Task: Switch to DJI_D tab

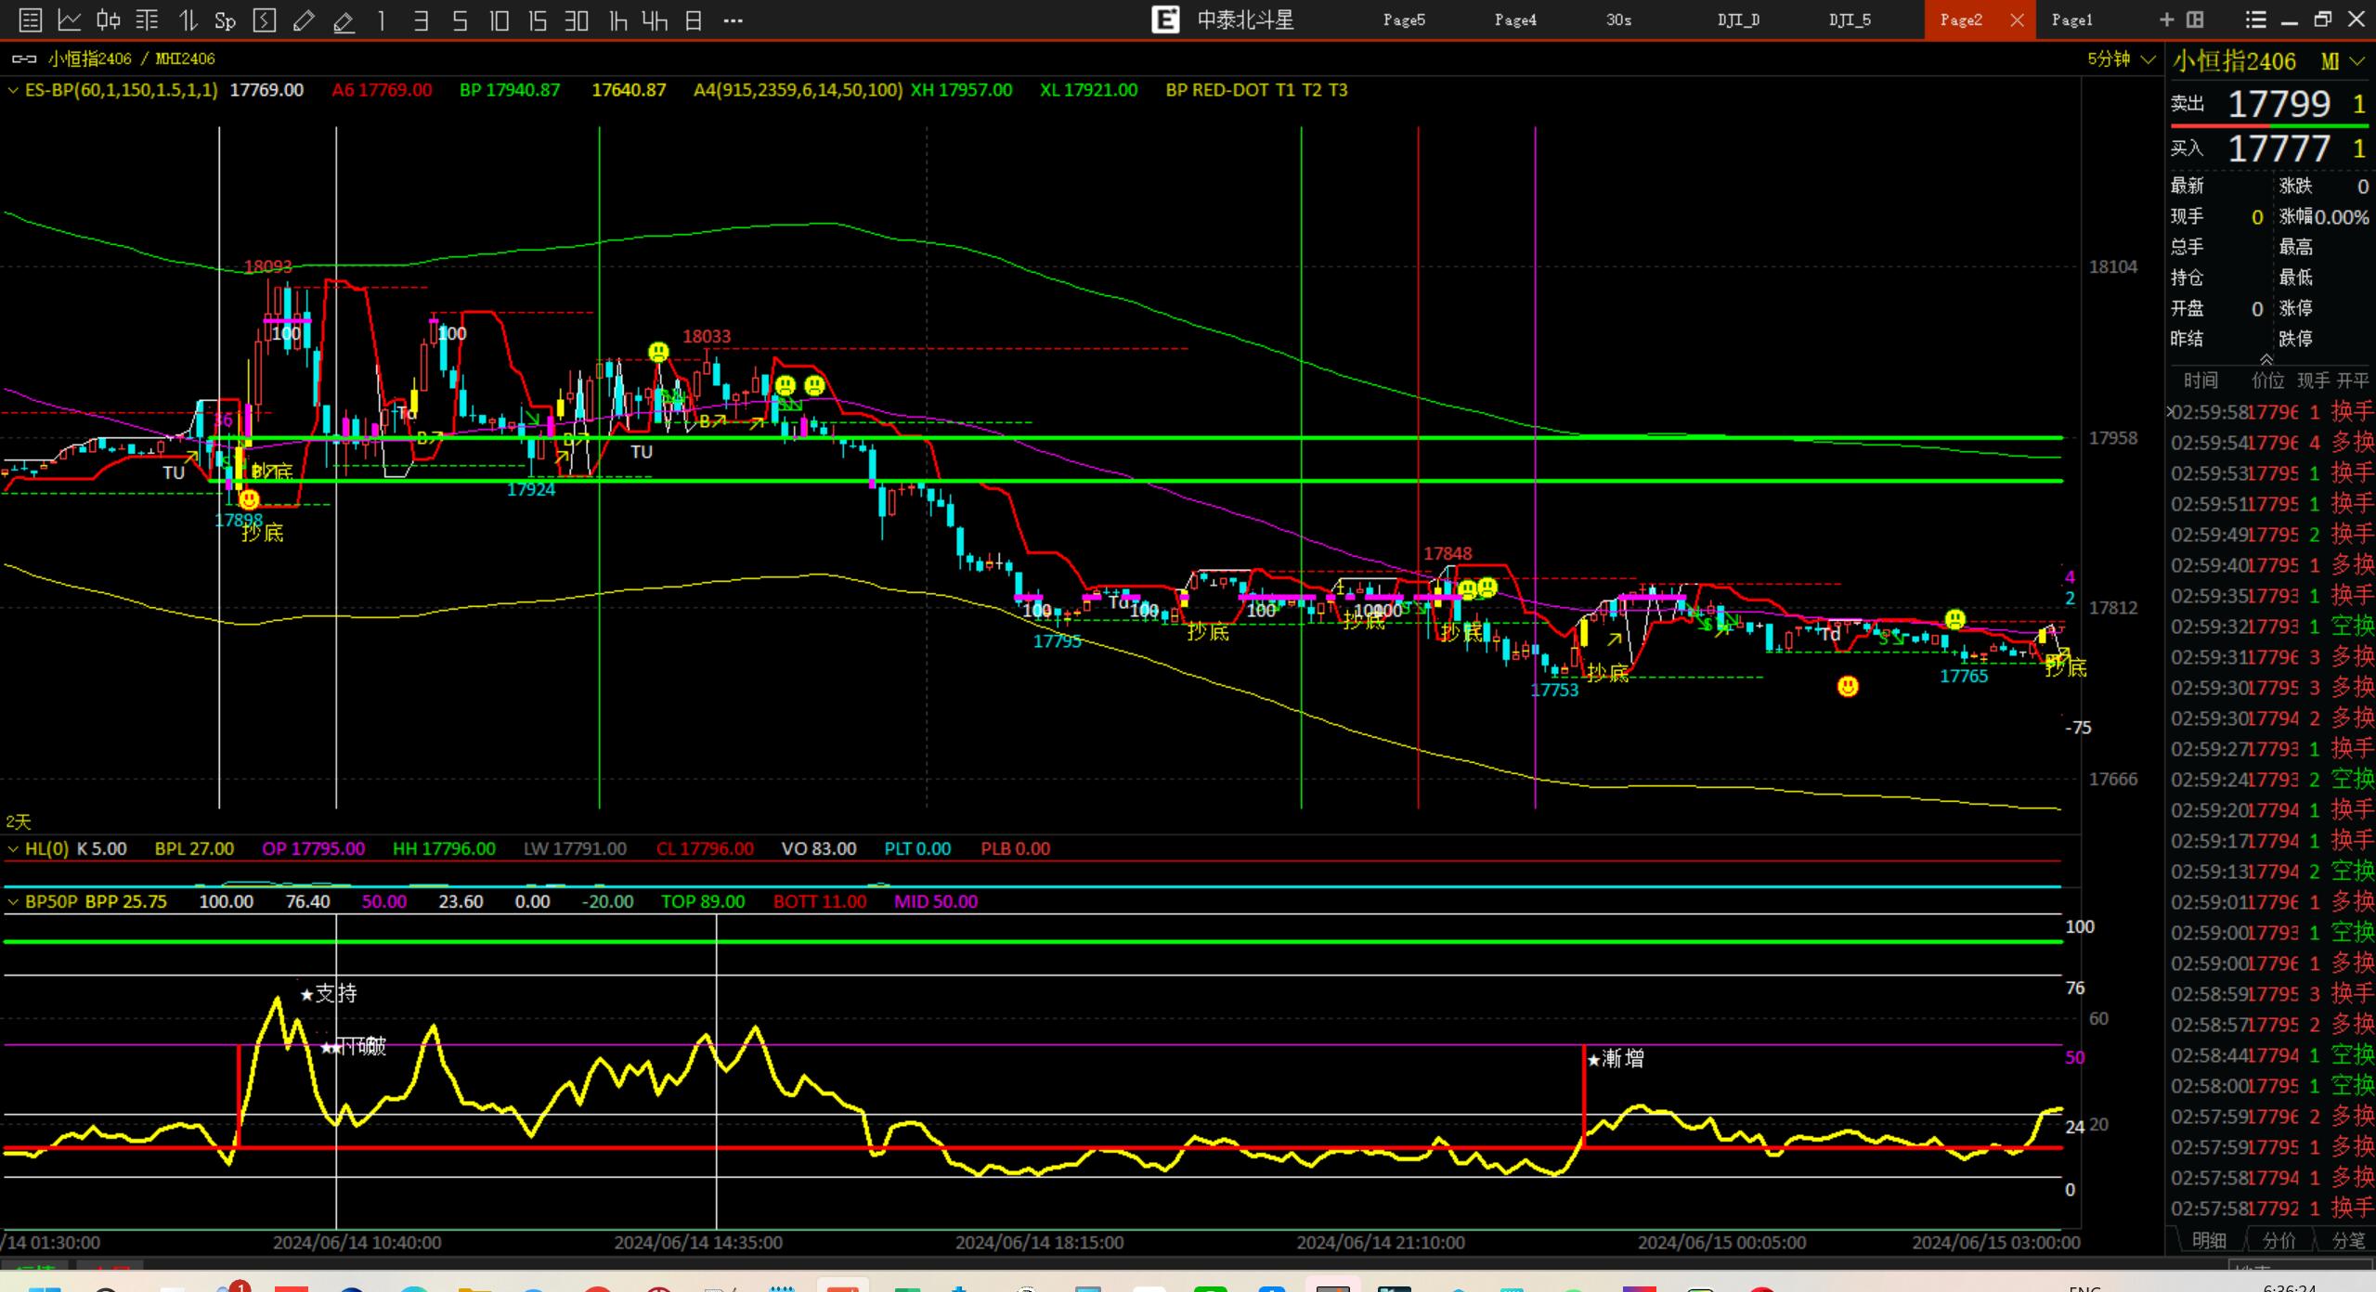Action: tap(1738, 19)
